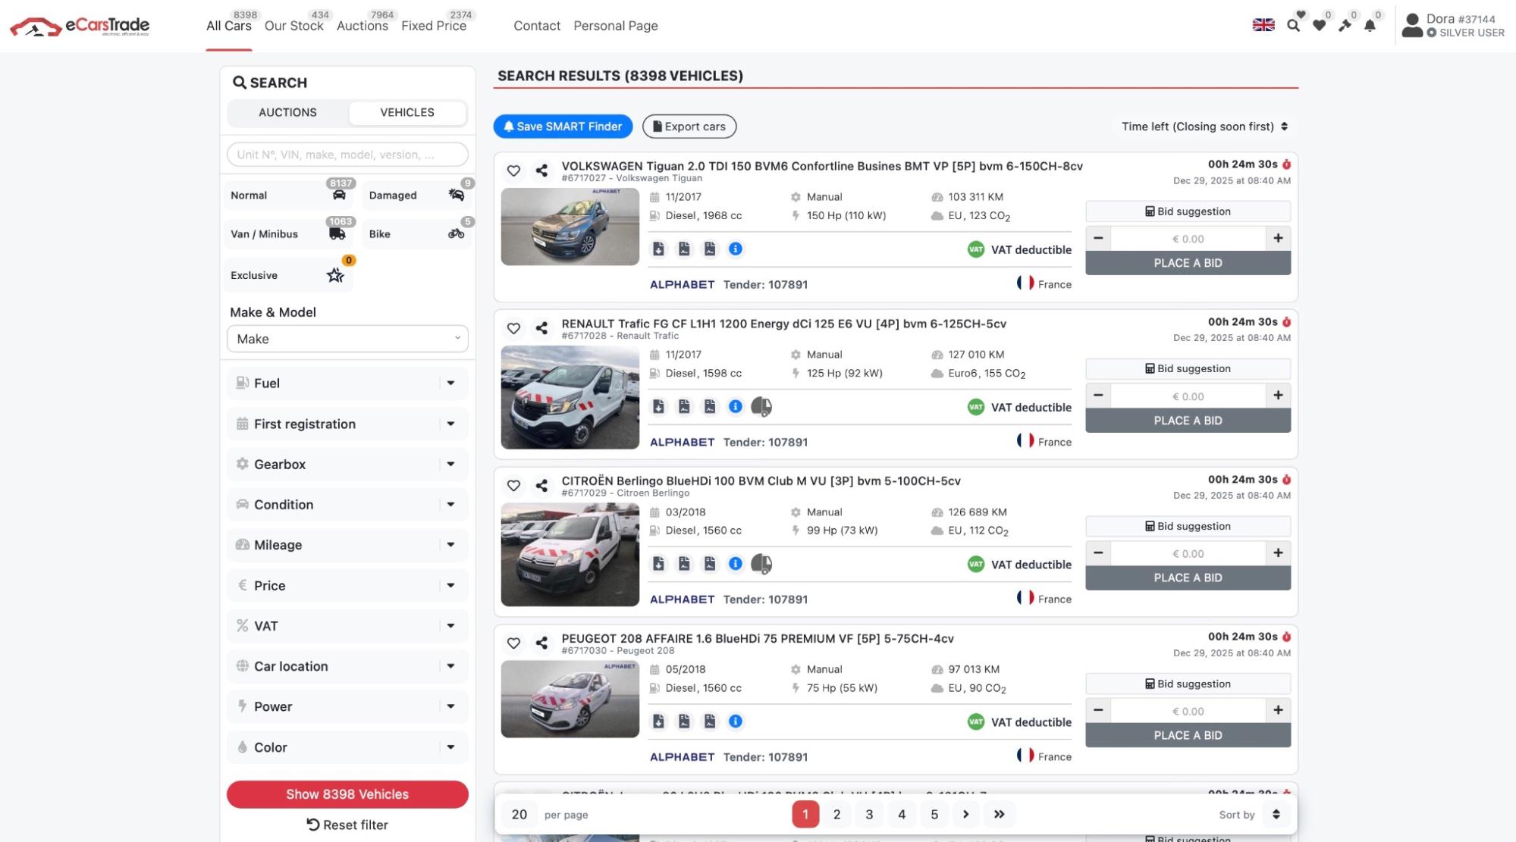The width and height of the screenshot is (1516, 842).
Task: Open the Make dropdown
Action: click(347, 339)
